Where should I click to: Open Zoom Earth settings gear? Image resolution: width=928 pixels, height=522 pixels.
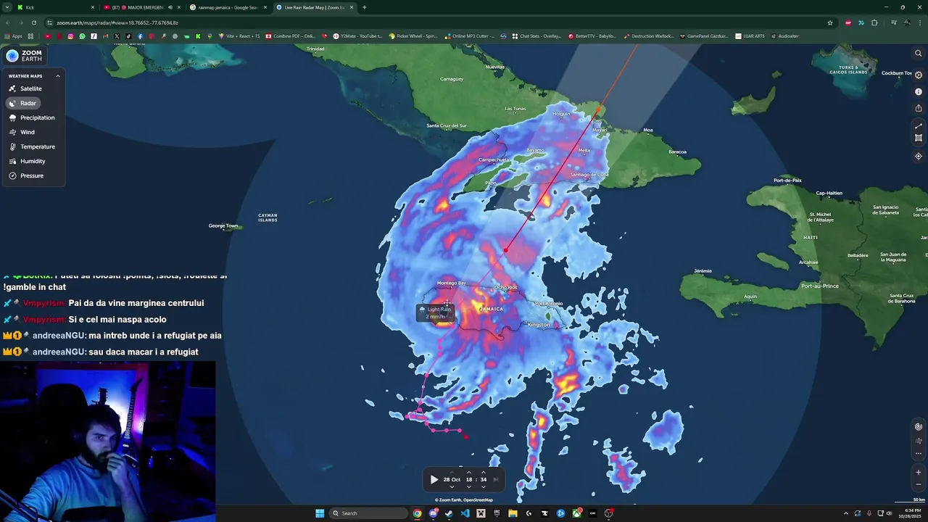[x=919, y=75]
